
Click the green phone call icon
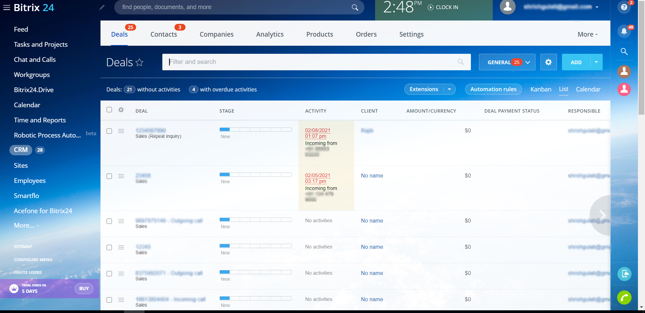(x=624, y=298)
